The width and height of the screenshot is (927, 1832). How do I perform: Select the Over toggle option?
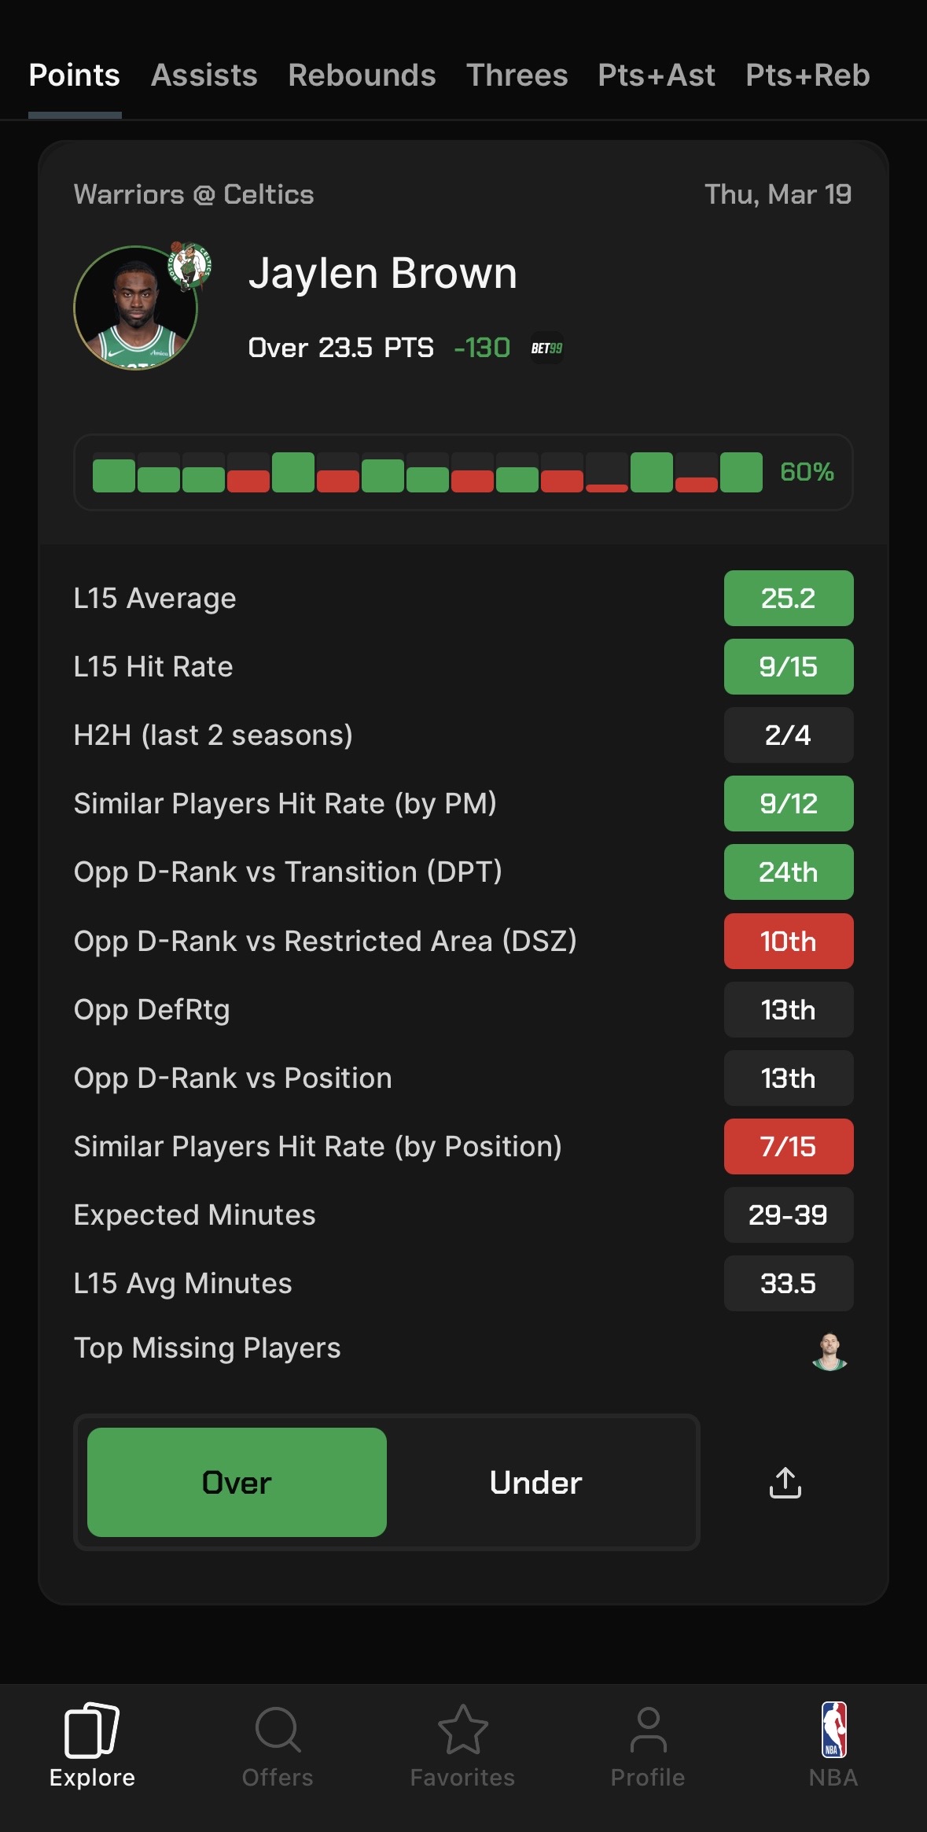[x=237, y=1482]
